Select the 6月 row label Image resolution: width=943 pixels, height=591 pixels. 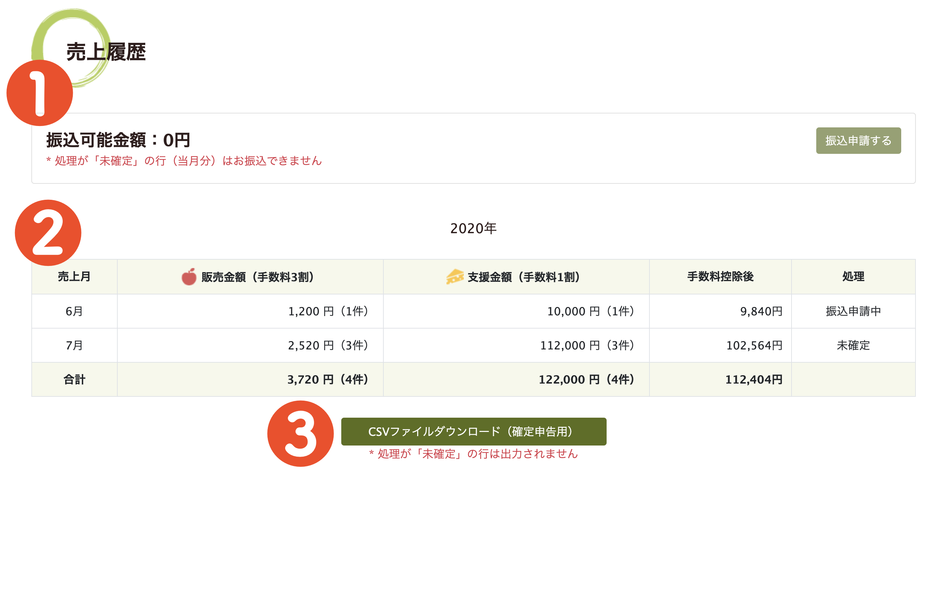coord(74,311)
